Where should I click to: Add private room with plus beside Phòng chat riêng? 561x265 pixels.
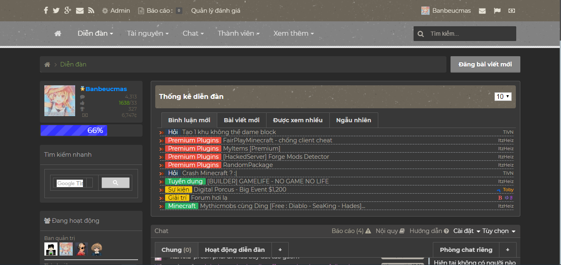[x=508, y=250]
